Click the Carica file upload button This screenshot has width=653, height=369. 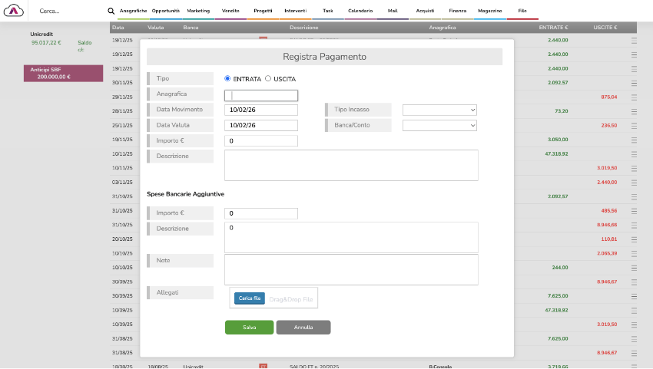[x=250, y=298]
